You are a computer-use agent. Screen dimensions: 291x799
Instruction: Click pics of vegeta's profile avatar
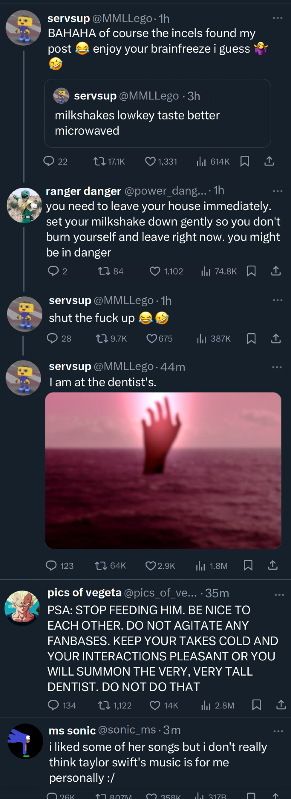coord(22,608)
